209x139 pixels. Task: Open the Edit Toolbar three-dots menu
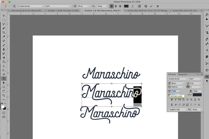coord(4,100)
